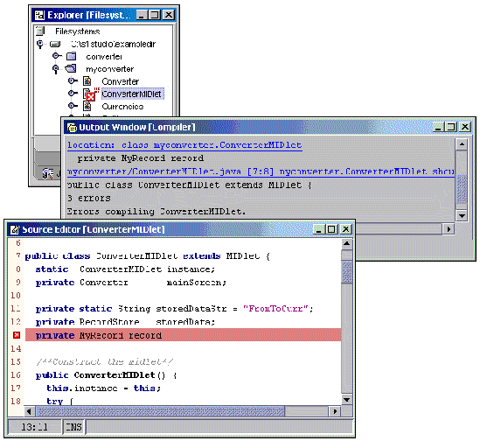Click Source Editor horizontal scroll right arrow

(x=335, y=411)
